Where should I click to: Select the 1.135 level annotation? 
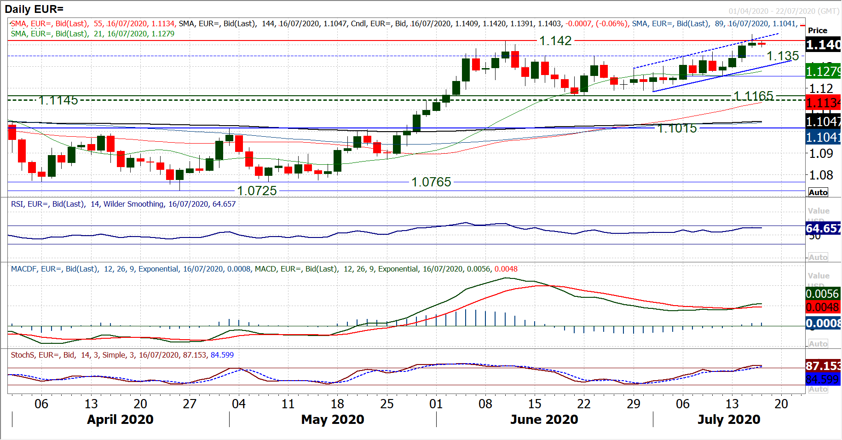tap(782, 56)
